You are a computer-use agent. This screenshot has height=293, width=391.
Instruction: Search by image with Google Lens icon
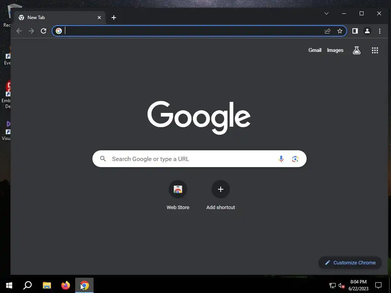tap(295, 159)
